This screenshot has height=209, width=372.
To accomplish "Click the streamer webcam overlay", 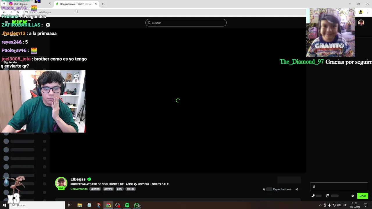I will click(x=43, y=101).
